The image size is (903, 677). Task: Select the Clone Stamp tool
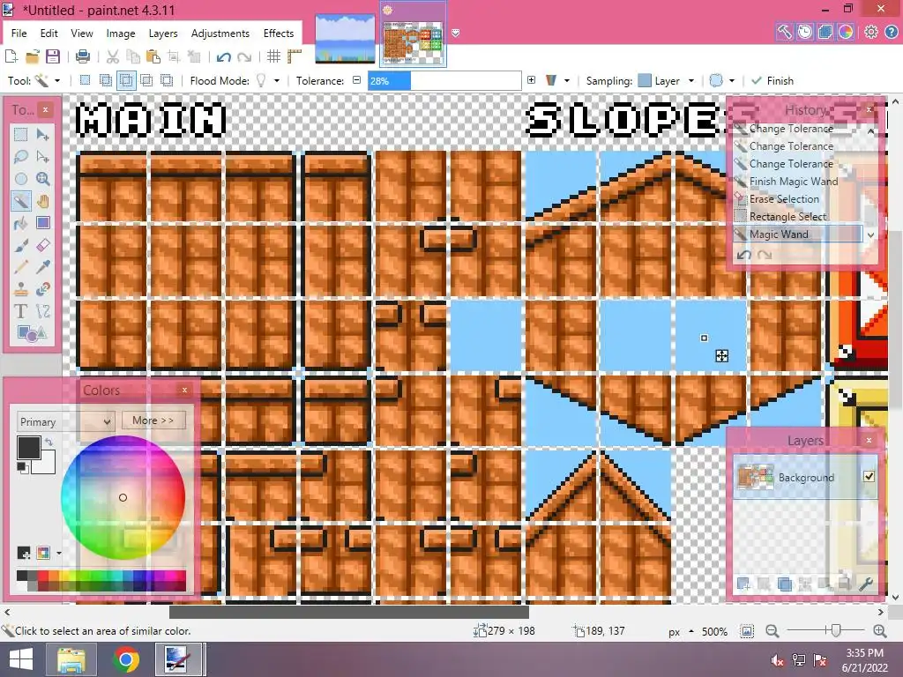(21, 289)
